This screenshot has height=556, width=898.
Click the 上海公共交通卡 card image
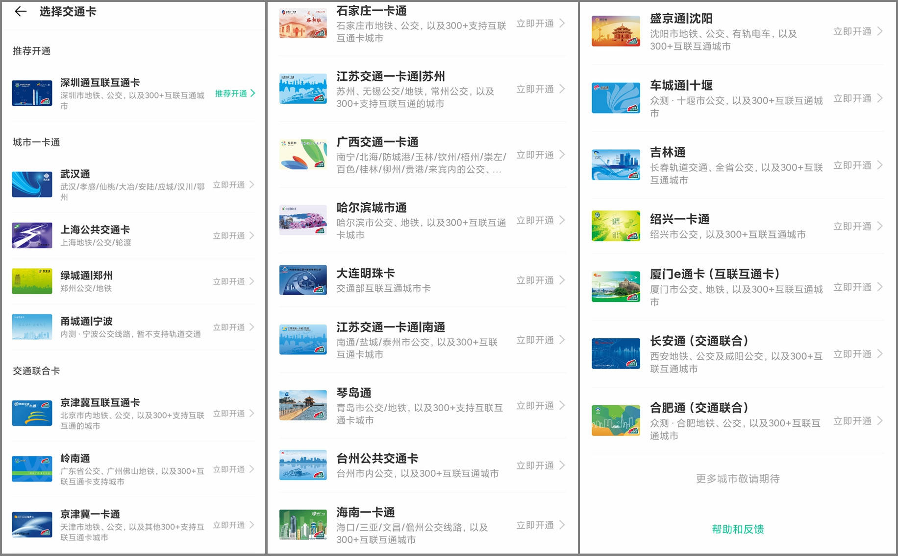click(31, 235)
